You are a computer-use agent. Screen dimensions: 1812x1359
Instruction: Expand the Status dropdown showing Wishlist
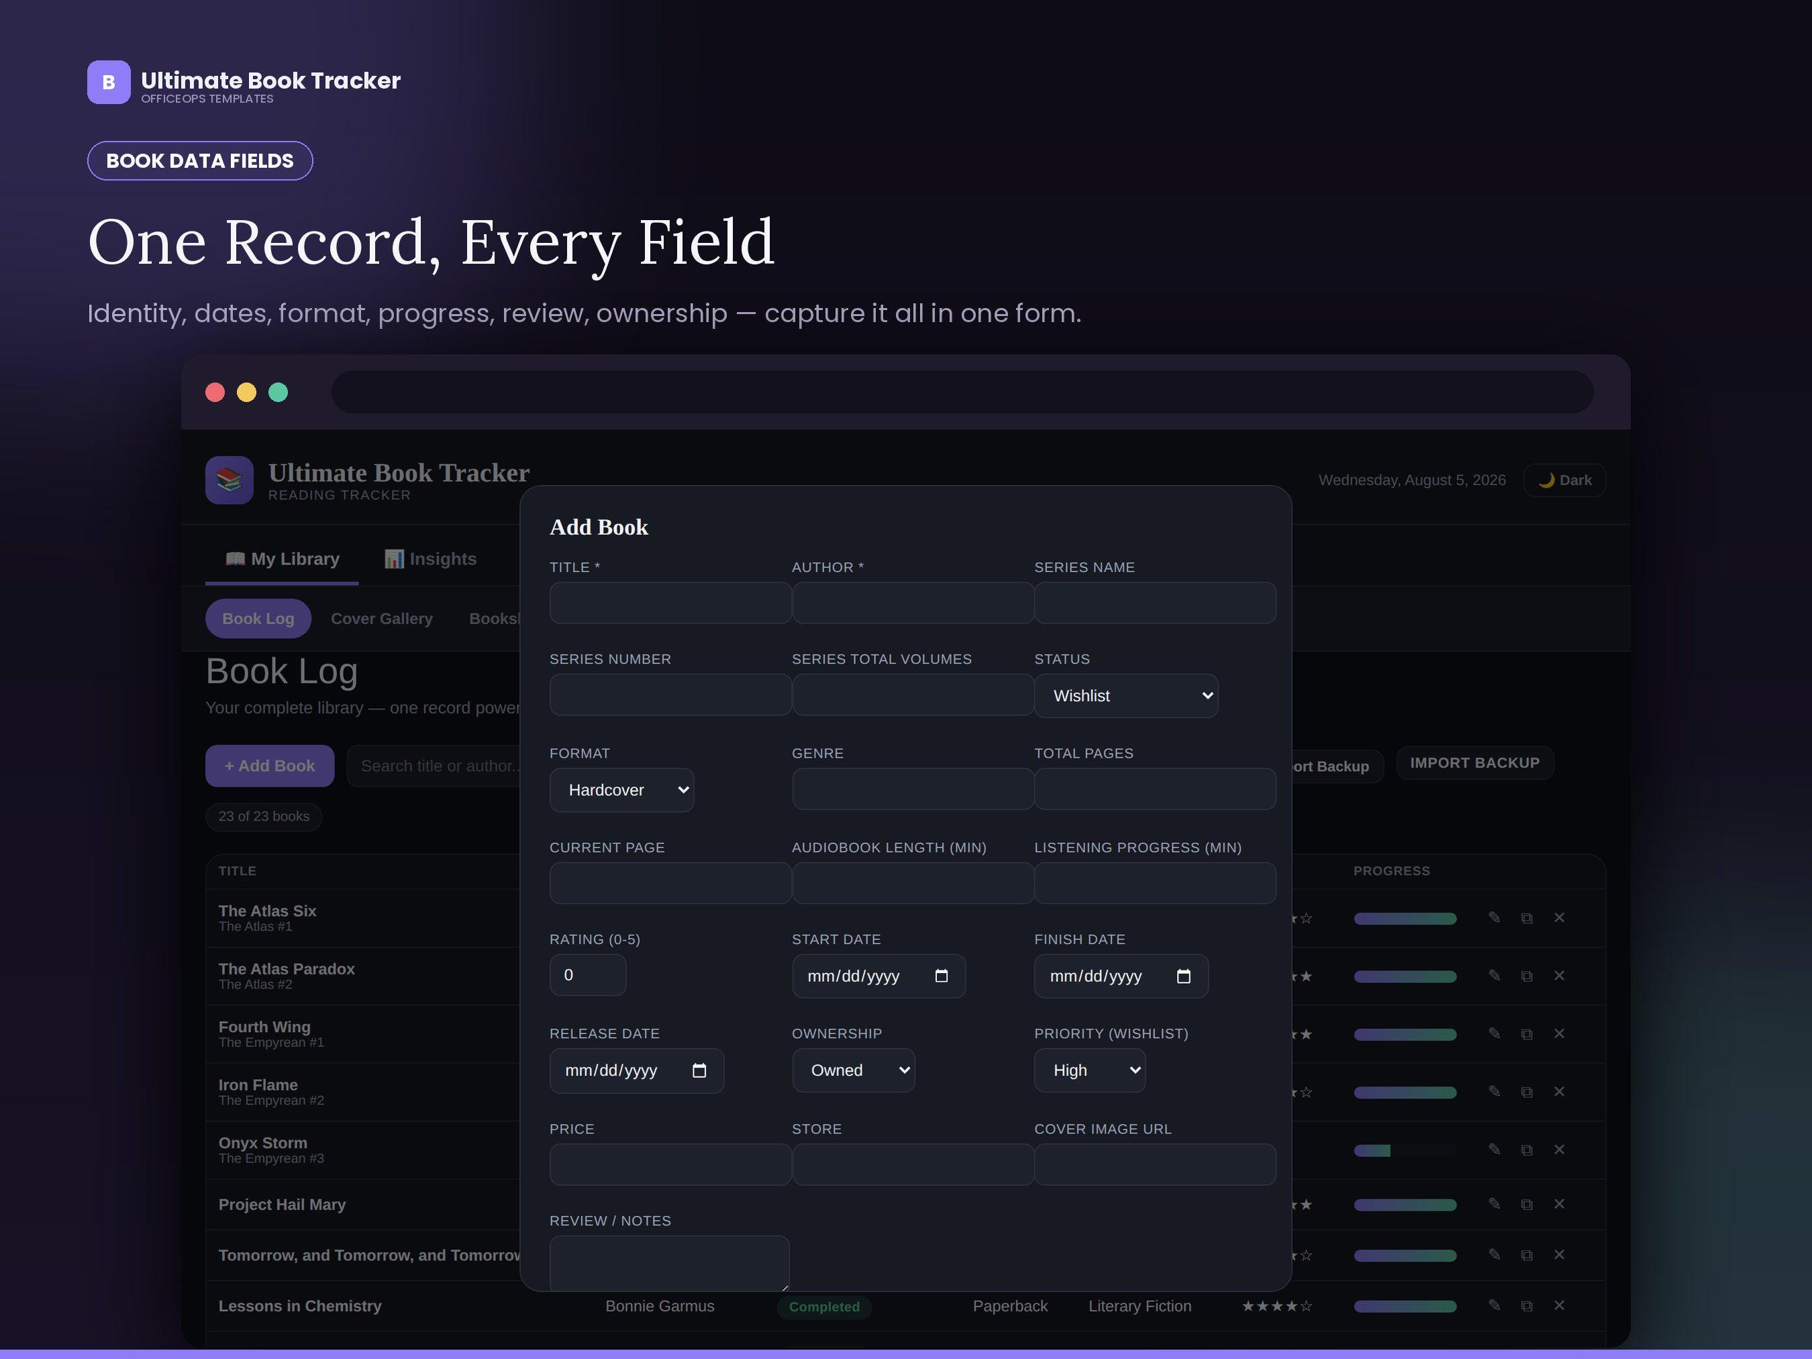(1125, 695)
